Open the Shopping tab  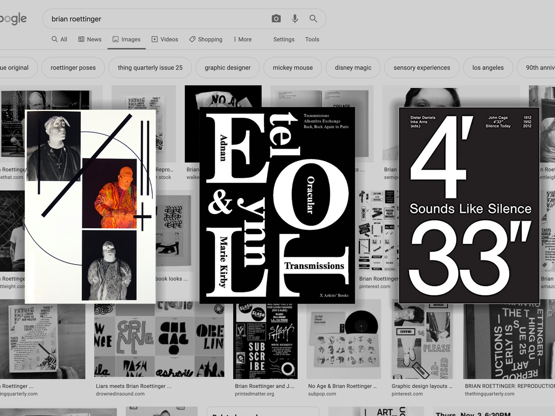click(206, 39)
